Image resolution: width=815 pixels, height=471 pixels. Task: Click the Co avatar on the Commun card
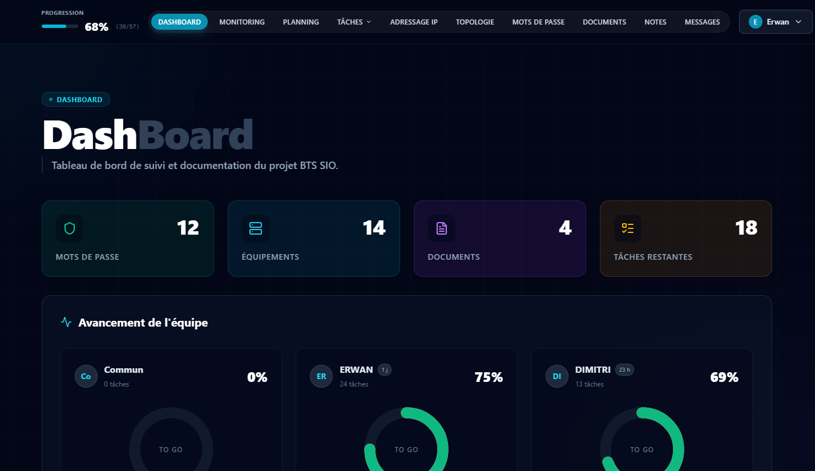pyautogui.click(x=86, y=376)
